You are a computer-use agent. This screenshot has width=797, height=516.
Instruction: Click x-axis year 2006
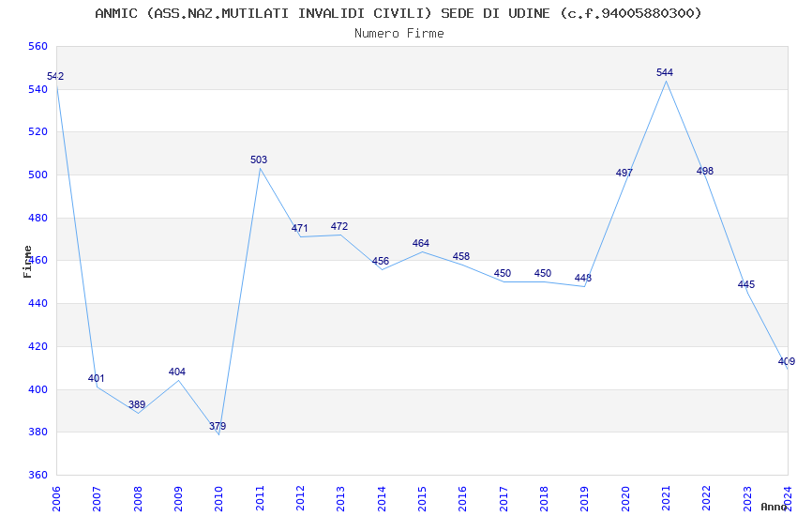click(x=56, y=498)
